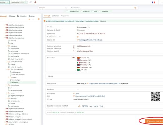Image resolution: width=163 pixels, height=125 pixels.
Task: Click the Total de la branche count icon
Action: coord(78,37)
